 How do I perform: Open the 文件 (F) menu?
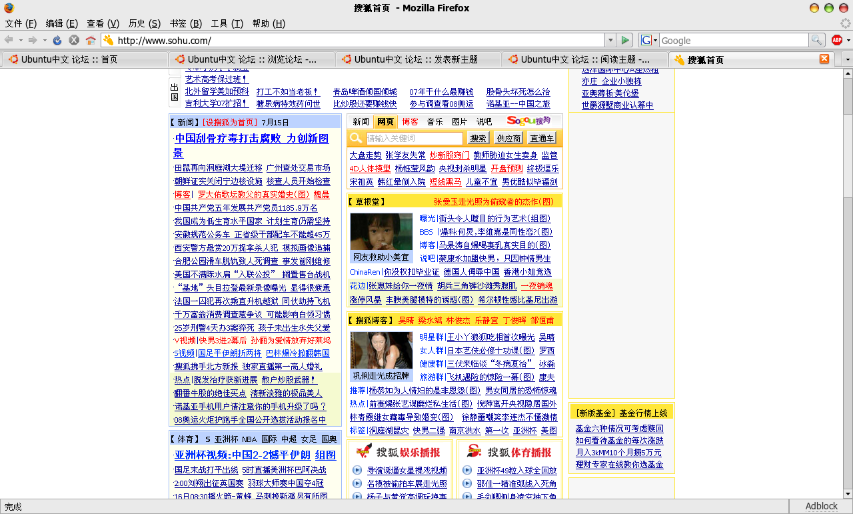pos(21,23)
